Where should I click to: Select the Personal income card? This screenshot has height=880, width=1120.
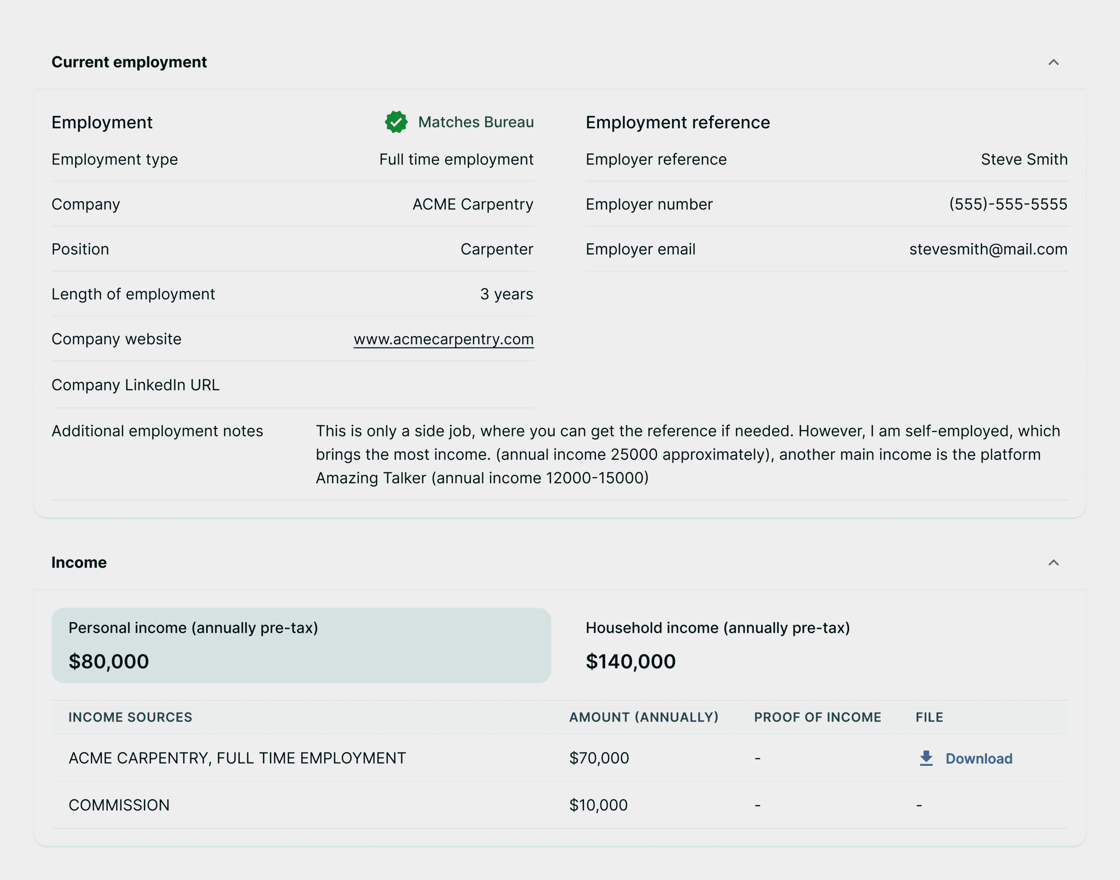tap(301, 645)
